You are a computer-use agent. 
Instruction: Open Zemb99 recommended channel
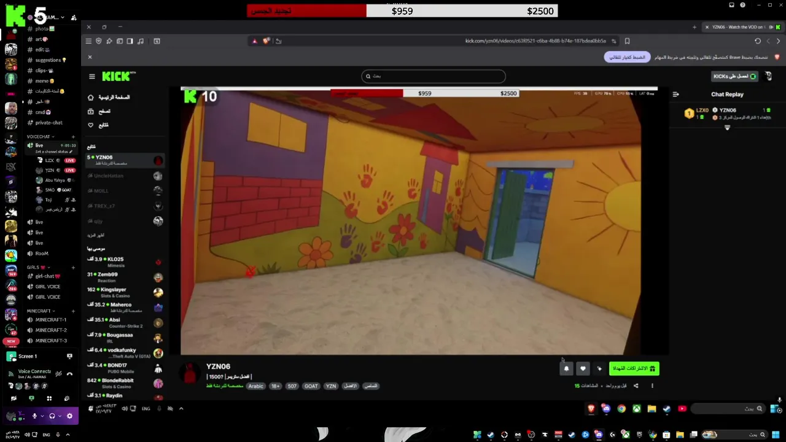(125, 277)
